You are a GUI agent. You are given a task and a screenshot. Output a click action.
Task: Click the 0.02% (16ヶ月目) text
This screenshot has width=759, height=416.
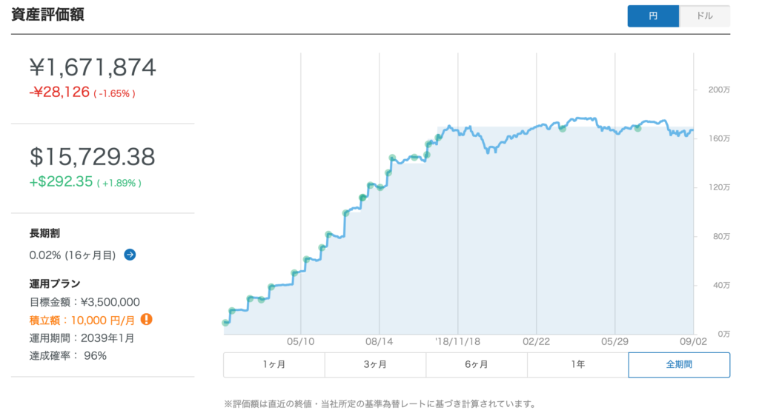73,255
